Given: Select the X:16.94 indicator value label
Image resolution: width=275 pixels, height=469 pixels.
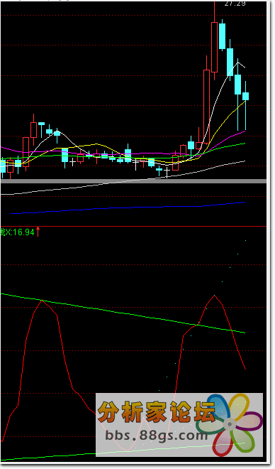Looking at the screenshot, I should point(17,232).
